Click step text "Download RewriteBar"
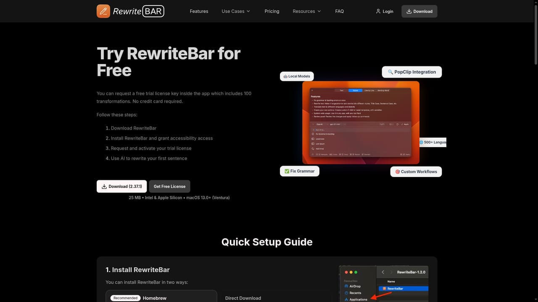Screen dimensions: 538x302 [x=134, y=128]
